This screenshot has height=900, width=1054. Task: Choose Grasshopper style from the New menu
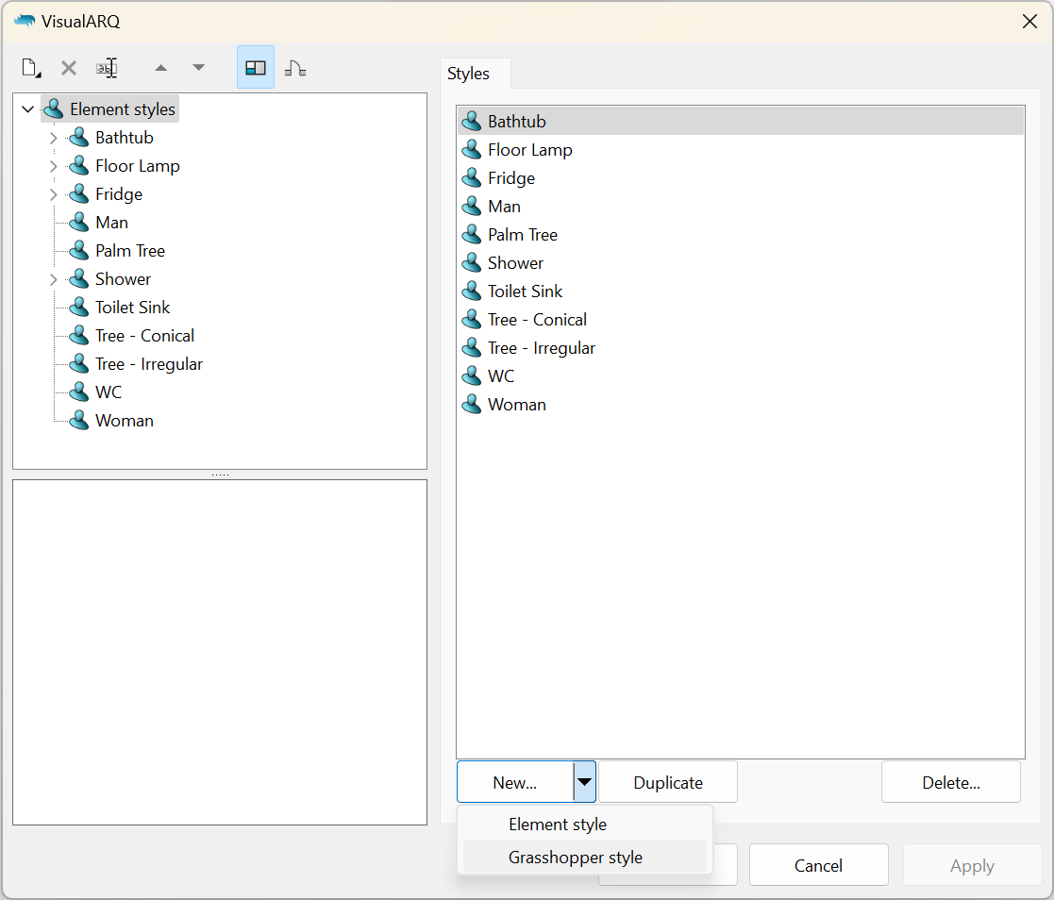click(x=584, y=857)
